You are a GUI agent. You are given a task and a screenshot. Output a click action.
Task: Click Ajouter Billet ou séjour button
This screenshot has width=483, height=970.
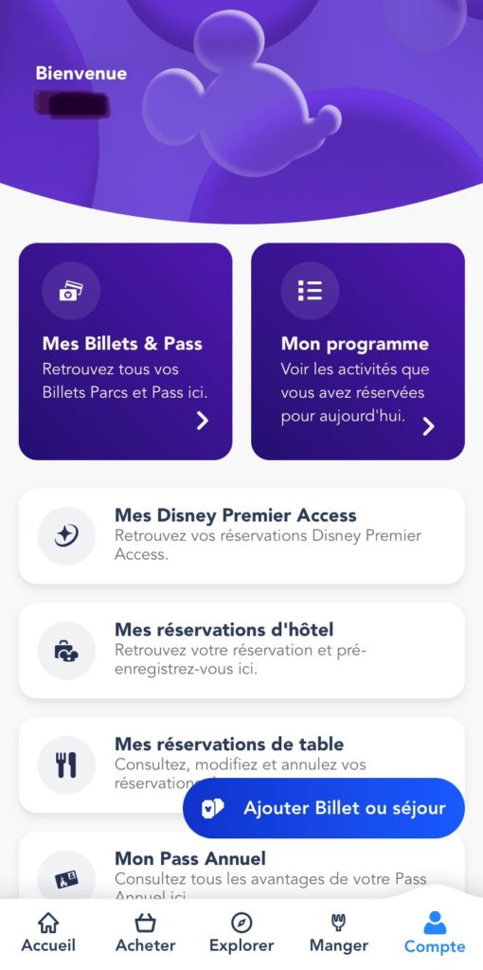tap(324, 808)
